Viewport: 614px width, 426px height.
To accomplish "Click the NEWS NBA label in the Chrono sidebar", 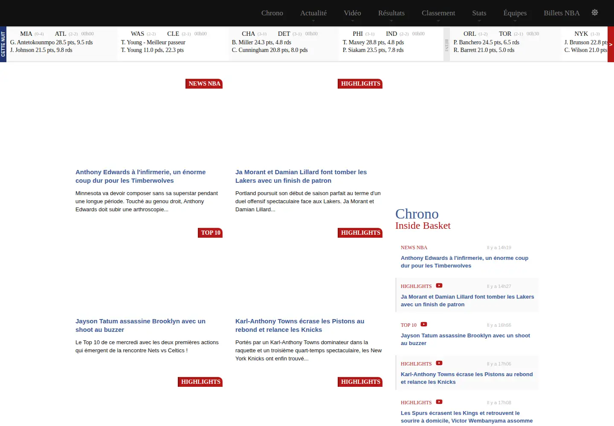I will [414, 248].
